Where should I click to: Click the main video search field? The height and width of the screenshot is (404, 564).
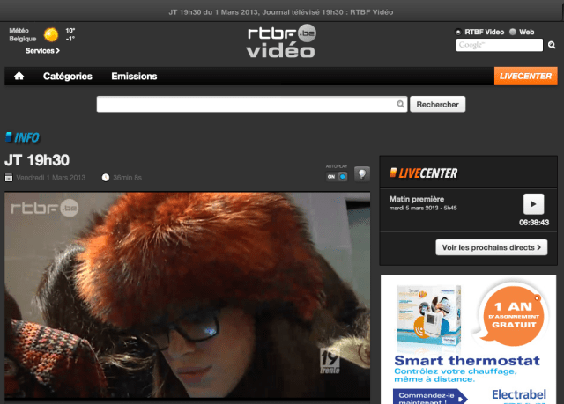point(251,105)
